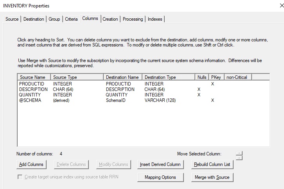Open the Criteria tab
The image size is (284, 189).
(x=71, y=19)
